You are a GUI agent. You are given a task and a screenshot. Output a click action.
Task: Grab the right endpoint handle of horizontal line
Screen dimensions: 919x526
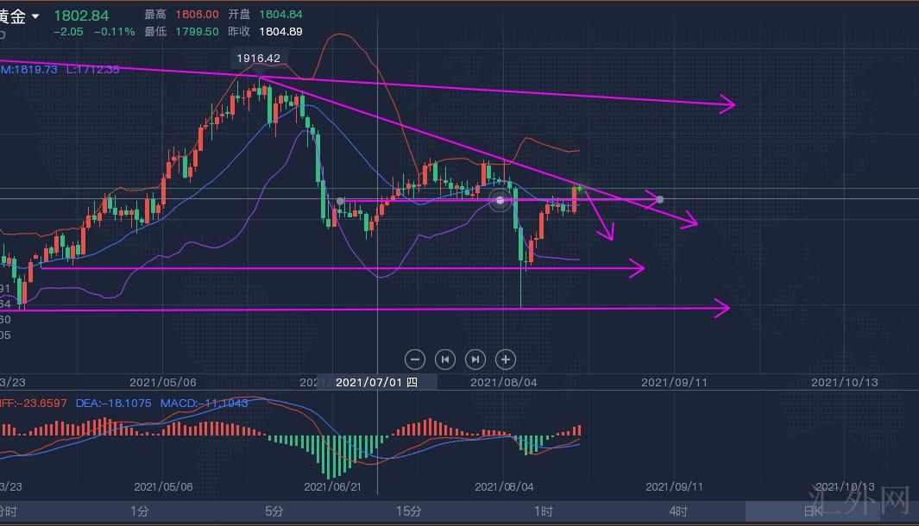coord(660,200)
